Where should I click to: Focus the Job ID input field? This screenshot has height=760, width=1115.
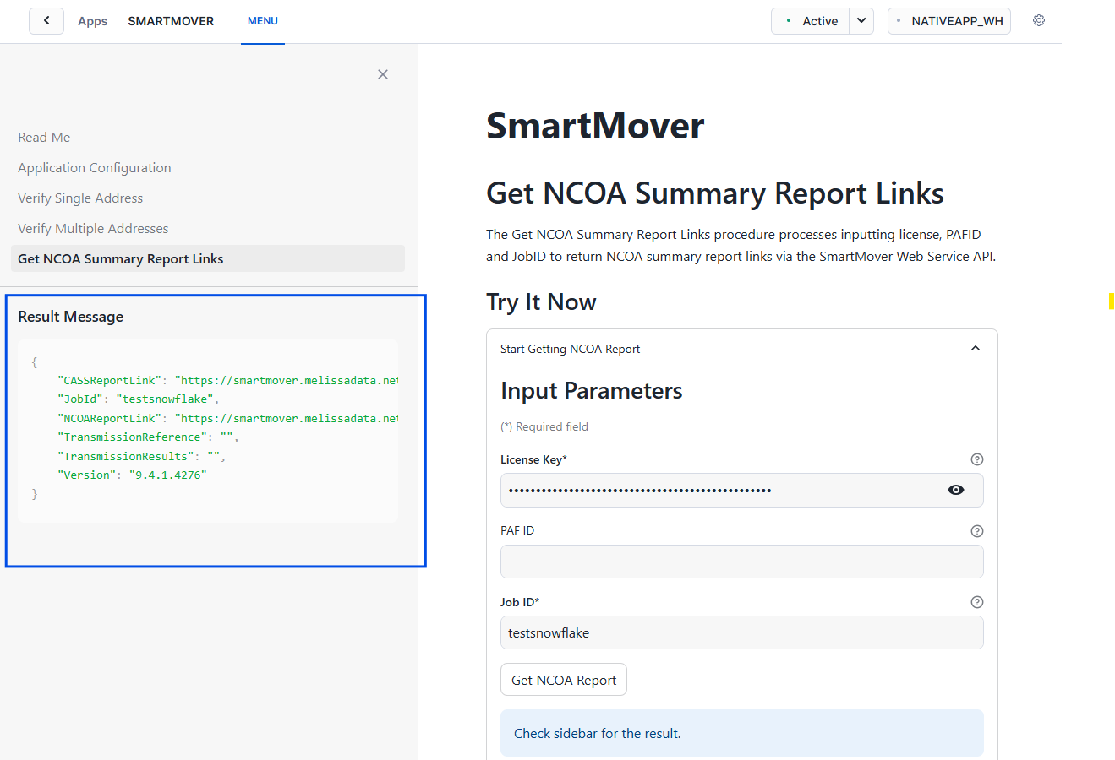(742, 632)
